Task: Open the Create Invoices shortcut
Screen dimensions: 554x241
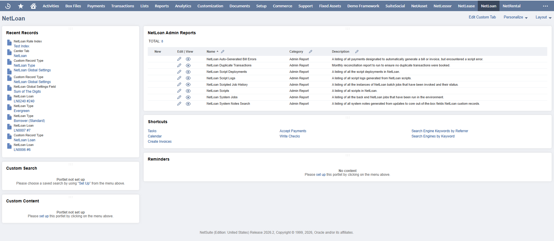Action: [160, 142]
